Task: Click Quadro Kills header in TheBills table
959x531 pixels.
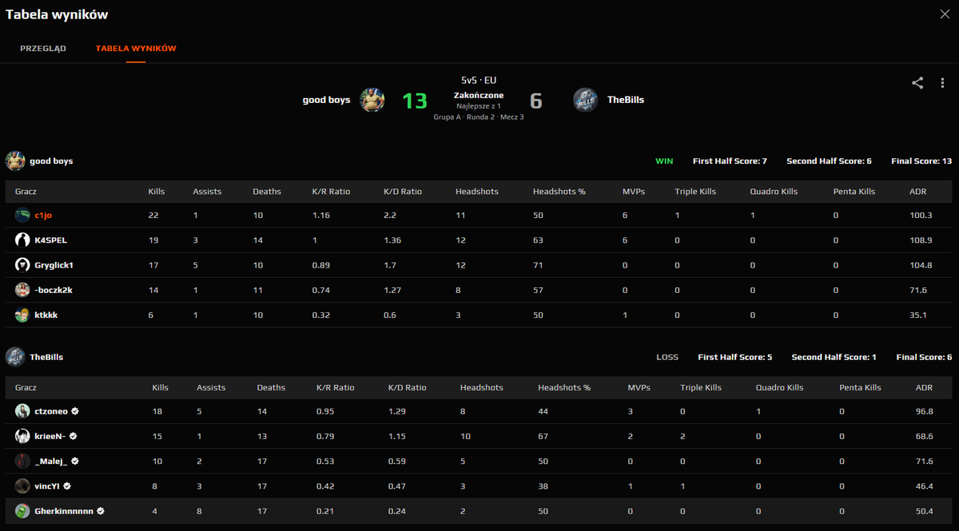Action: pos(779,387)
